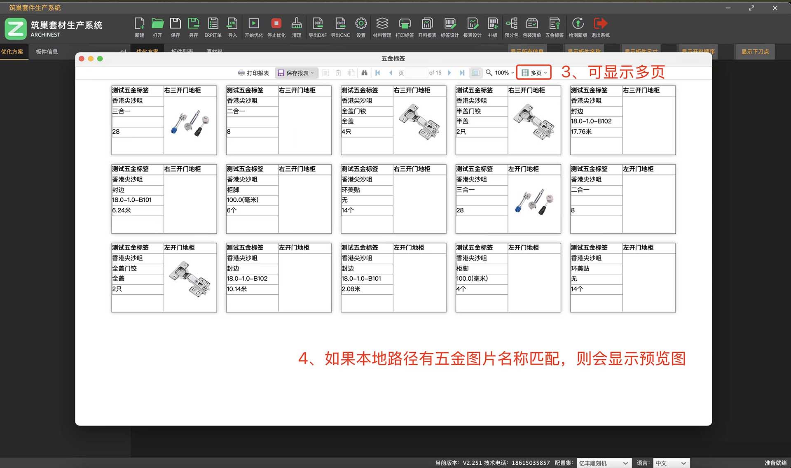Image resolution: width=791 pixels, height=468 pixels.
Task: Open 包装清单 packing list
Action: pos(532,28)
